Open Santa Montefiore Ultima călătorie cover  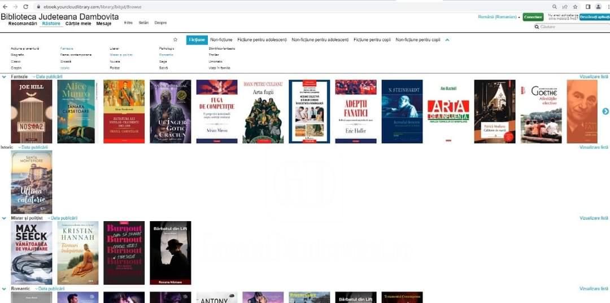coord(32,182)
